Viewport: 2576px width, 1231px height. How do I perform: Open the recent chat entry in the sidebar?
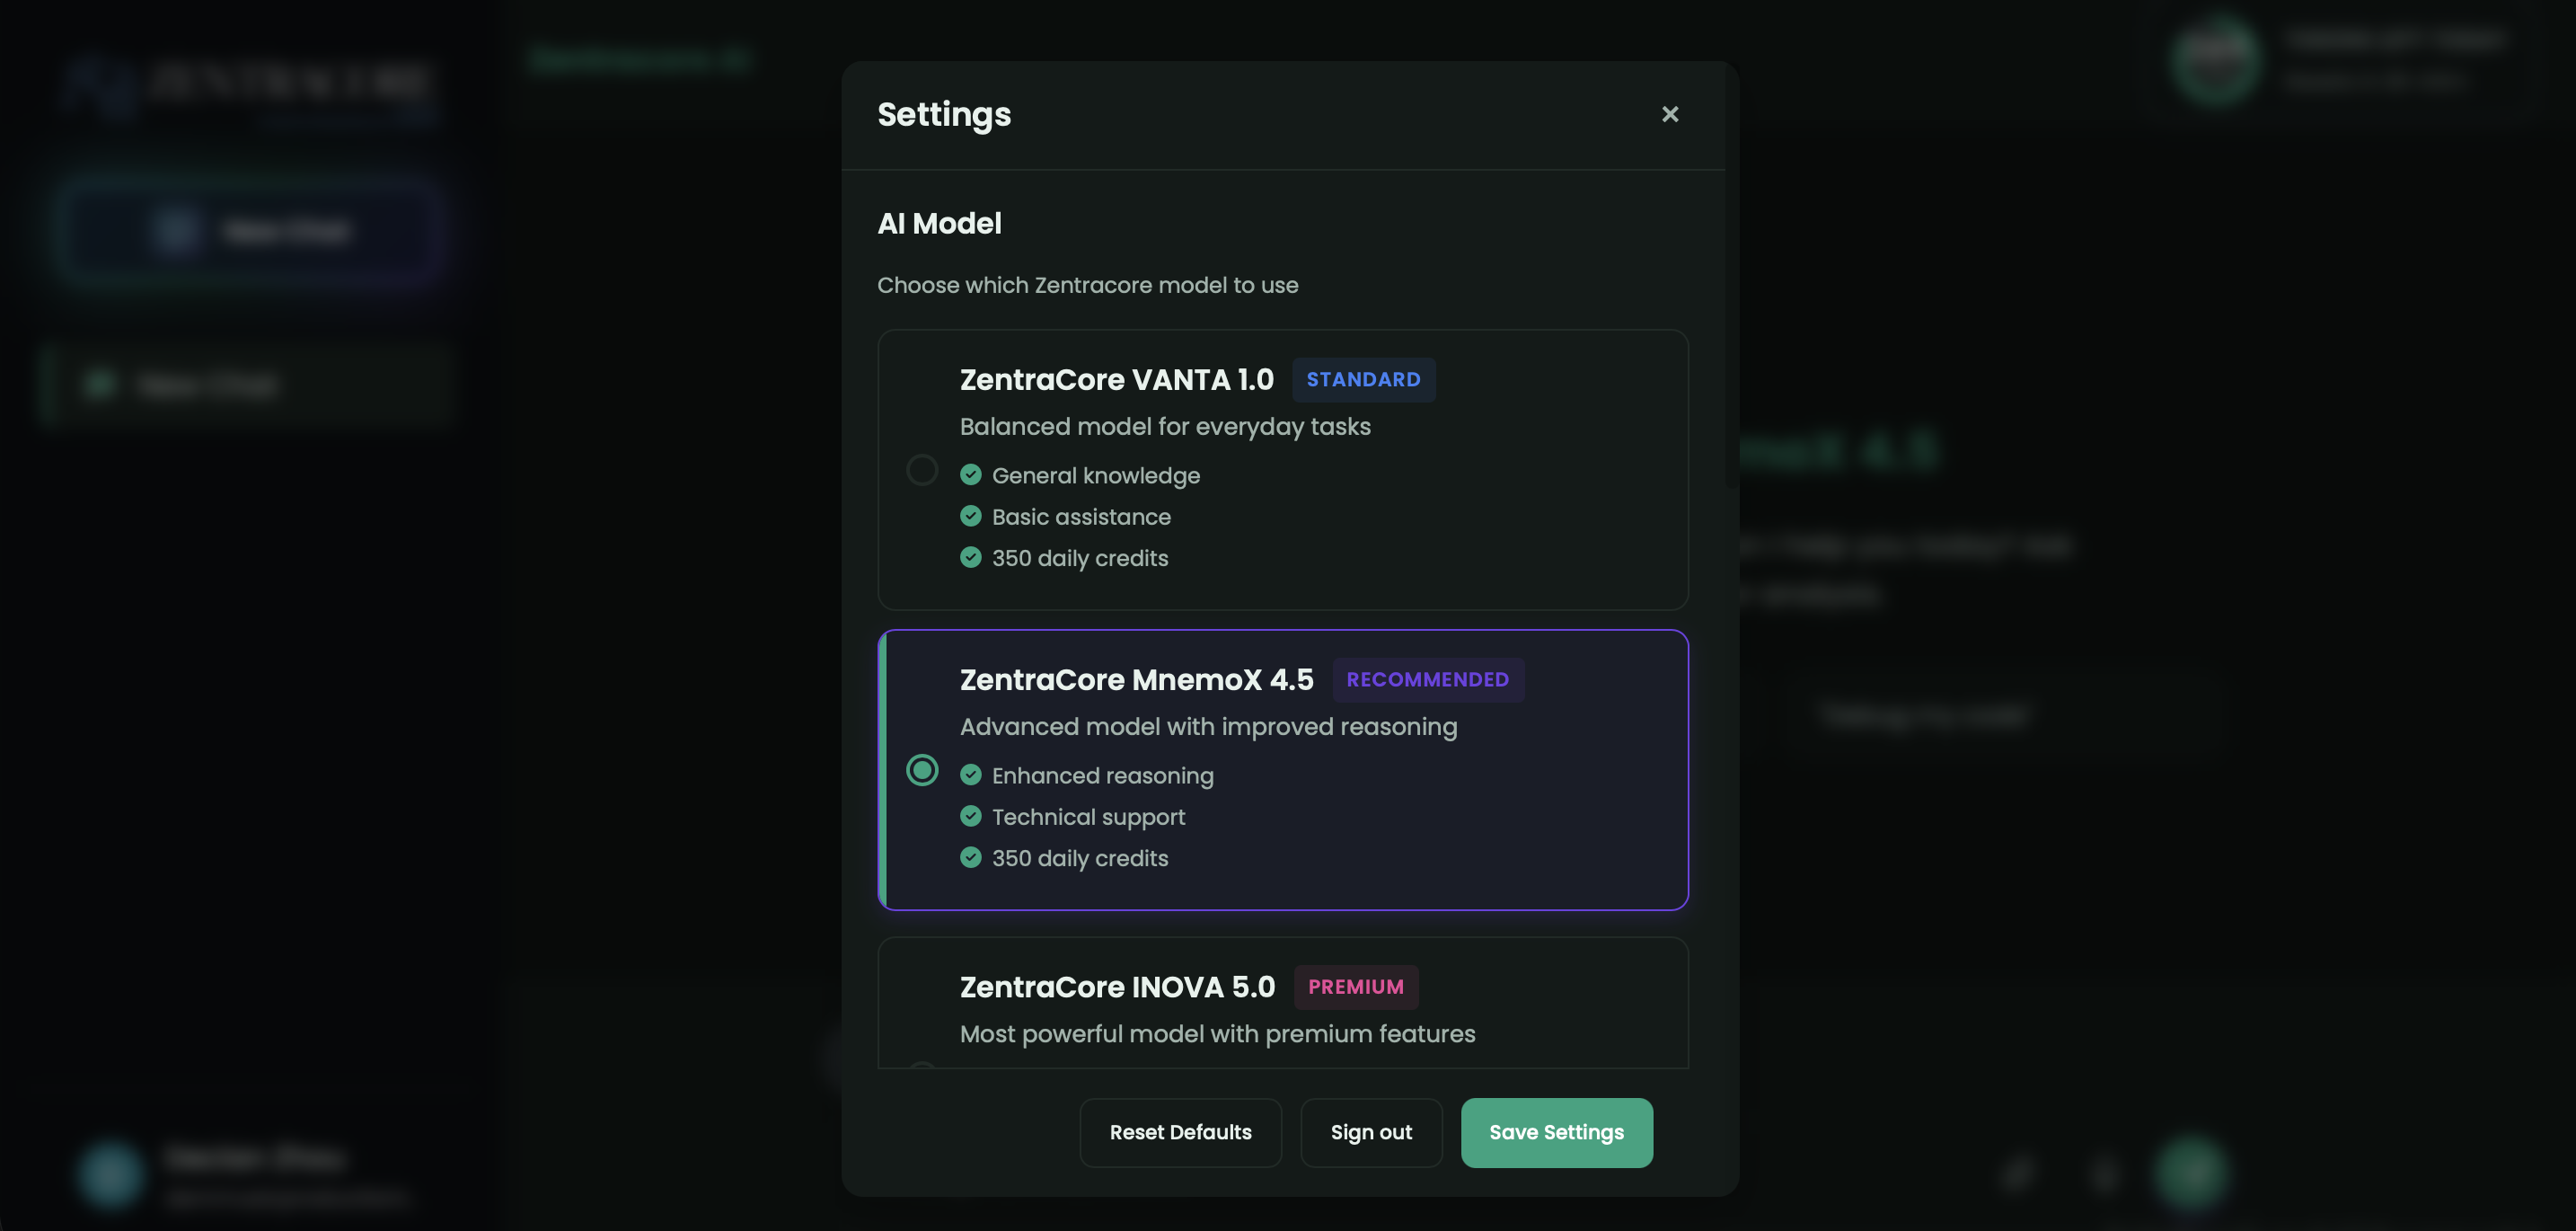pos(246,385)
